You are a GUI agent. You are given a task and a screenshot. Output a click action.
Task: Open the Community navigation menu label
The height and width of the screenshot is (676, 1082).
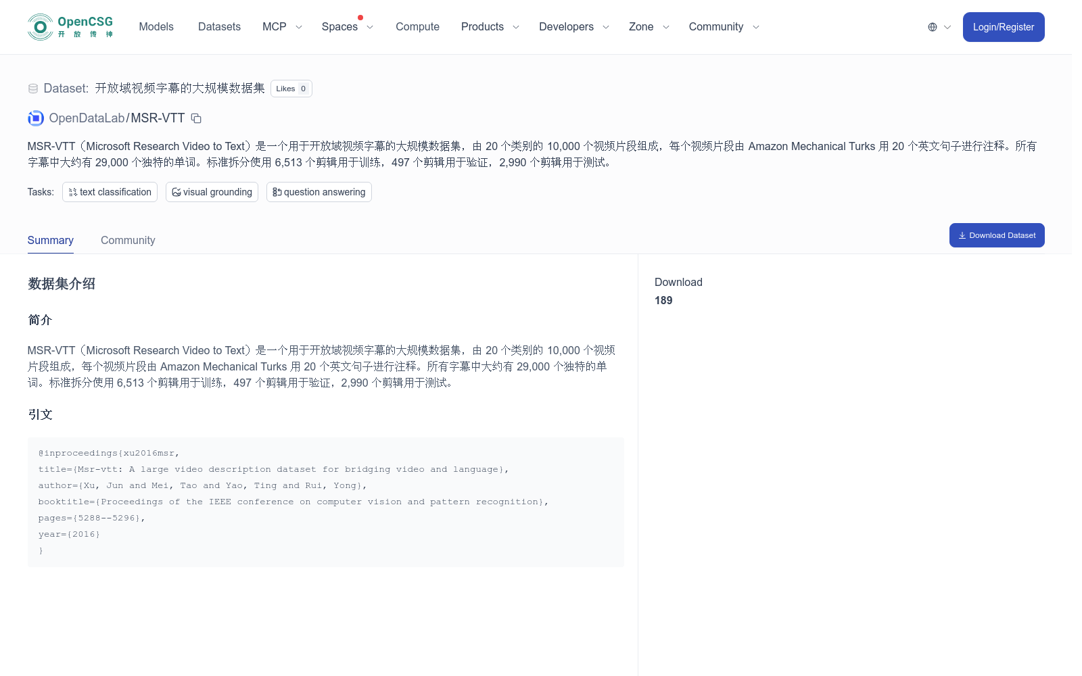pyautogui.click(x=716, y=27)
